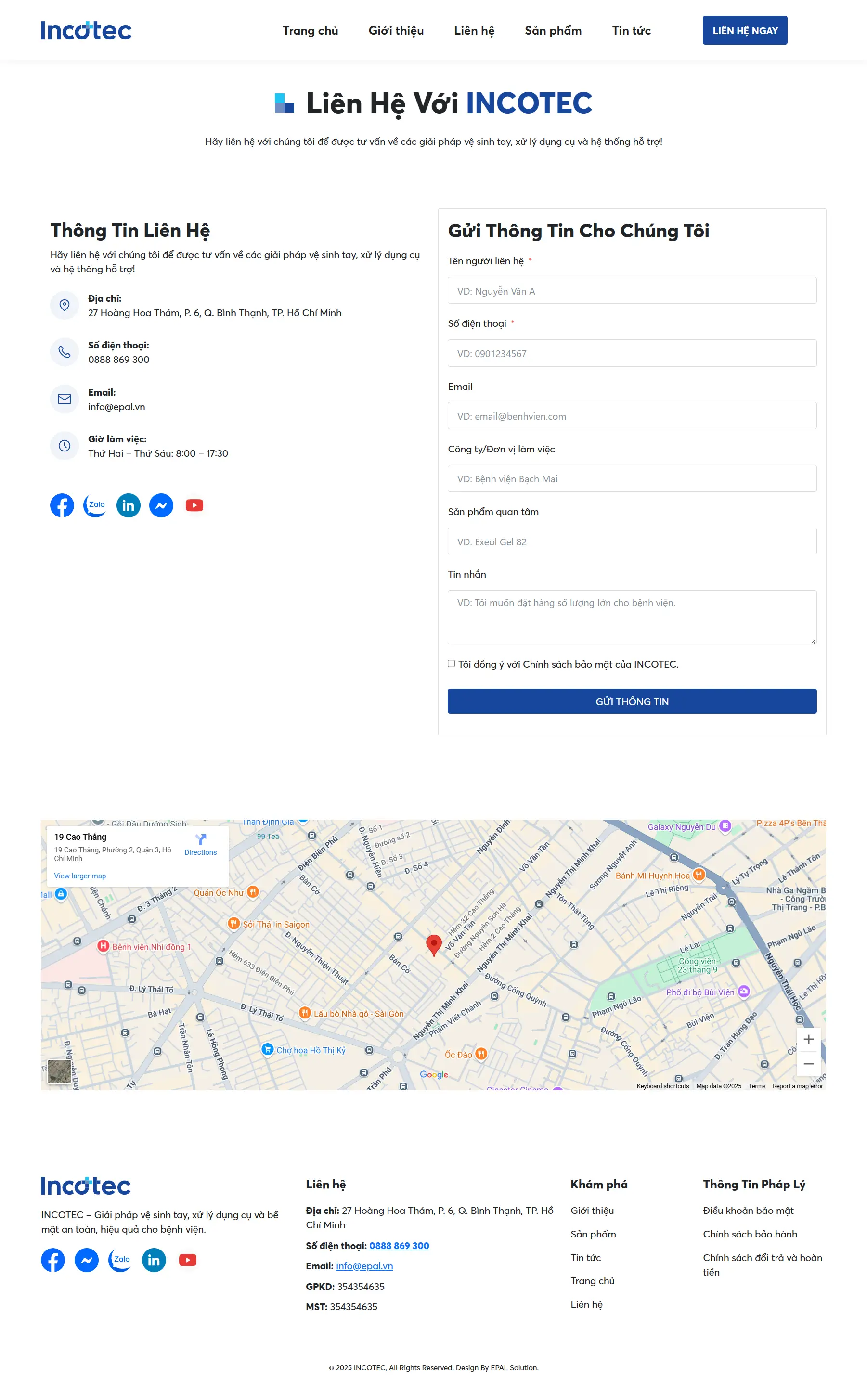Open the Zalo icon in the footer
867x1379 pixels.
(x=120, y=1260)
